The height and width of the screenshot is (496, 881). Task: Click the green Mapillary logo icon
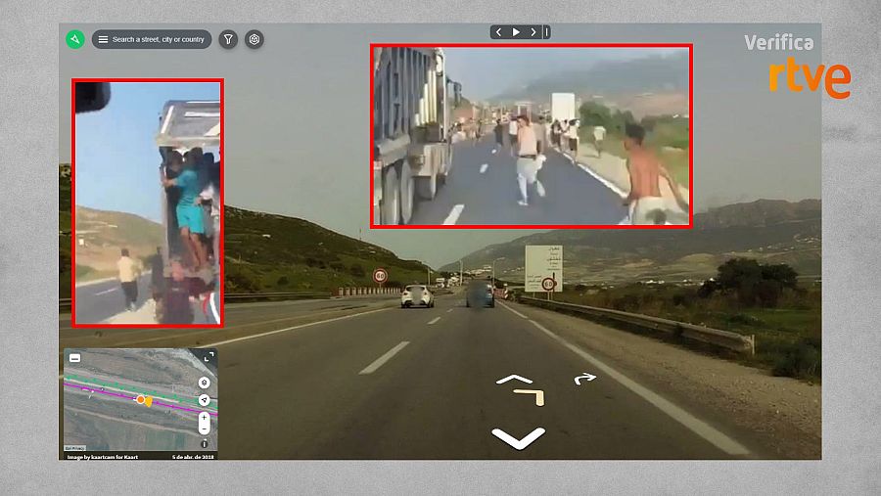point(75,39)
